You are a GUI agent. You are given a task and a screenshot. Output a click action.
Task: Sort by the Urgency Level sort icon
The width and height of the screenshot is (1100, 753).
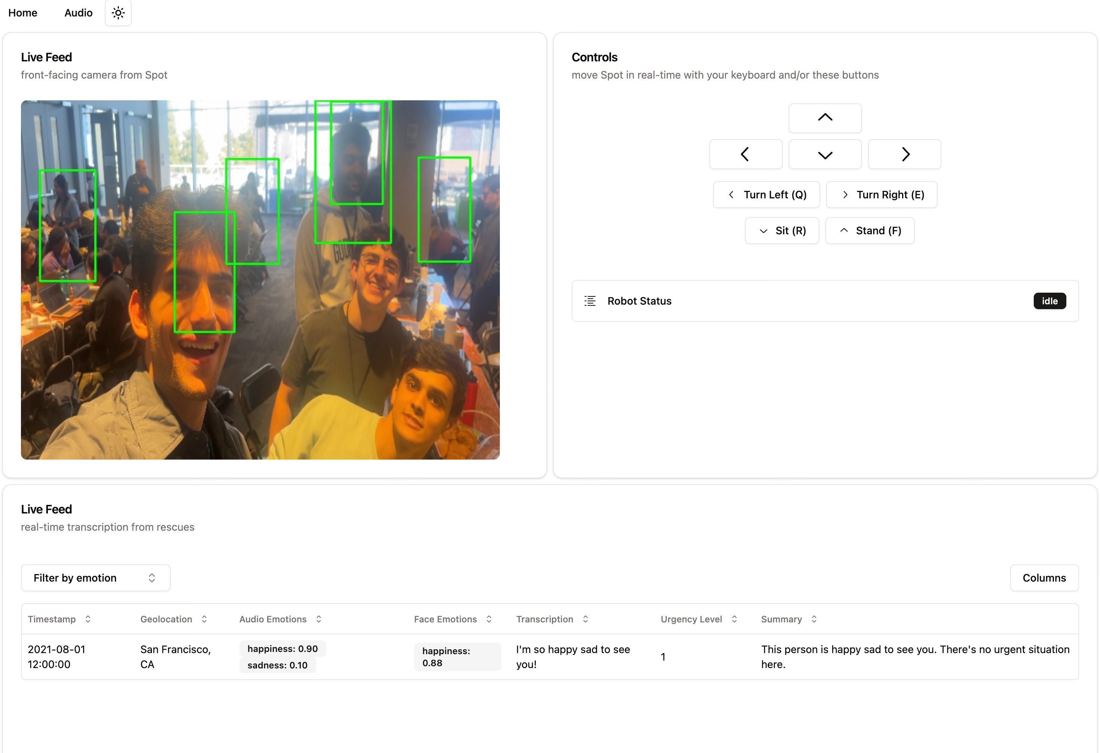click(734, 619)
